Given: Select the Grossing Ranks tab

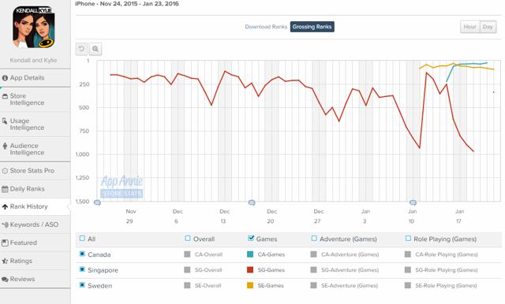Looking at the screenshot, I should (312, 27).
